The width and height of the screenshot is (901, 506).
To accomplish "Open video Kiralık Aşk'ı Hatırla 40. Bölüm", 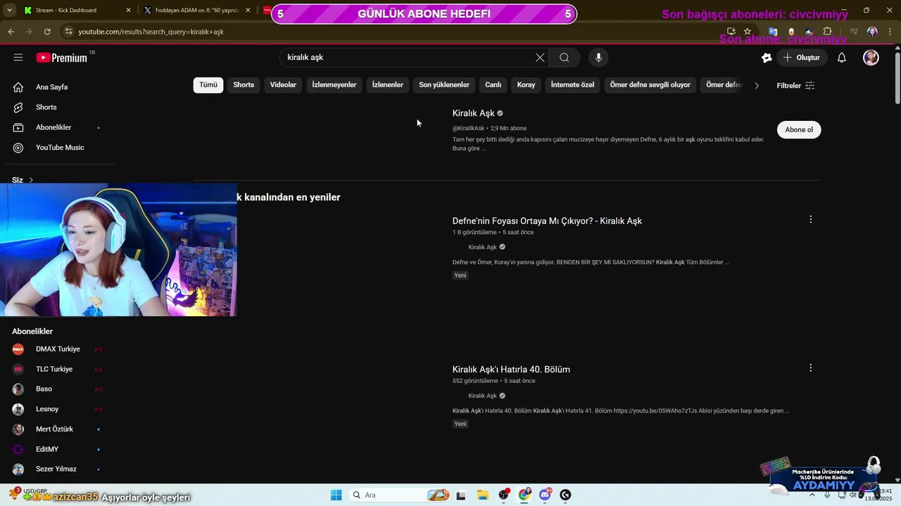I will 511,370.
